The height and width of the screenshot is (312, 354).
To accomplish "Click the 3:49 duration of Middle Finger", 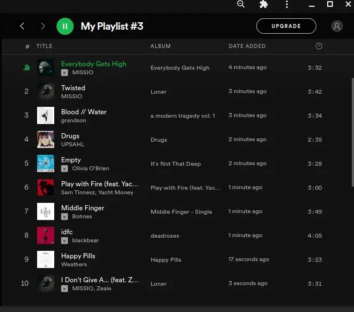I will point(315,211).
